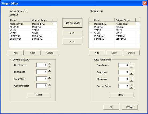This screenshot has height=114, width=148.
Task: Click the right Breathiness input field
Action: [x=124, y=65]
